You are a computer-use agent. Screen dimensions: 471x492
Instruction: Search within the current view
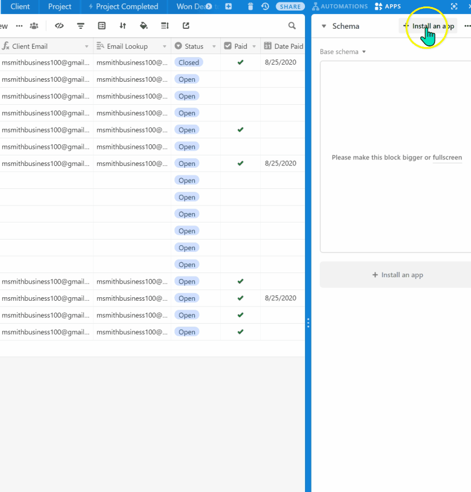(292, 26)
